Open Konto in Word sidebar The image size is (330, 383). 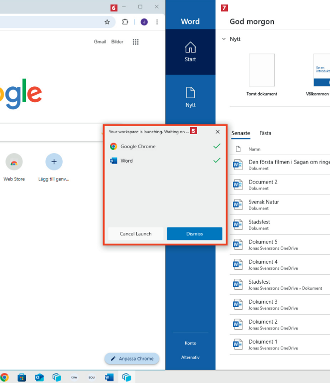point(190,343)
